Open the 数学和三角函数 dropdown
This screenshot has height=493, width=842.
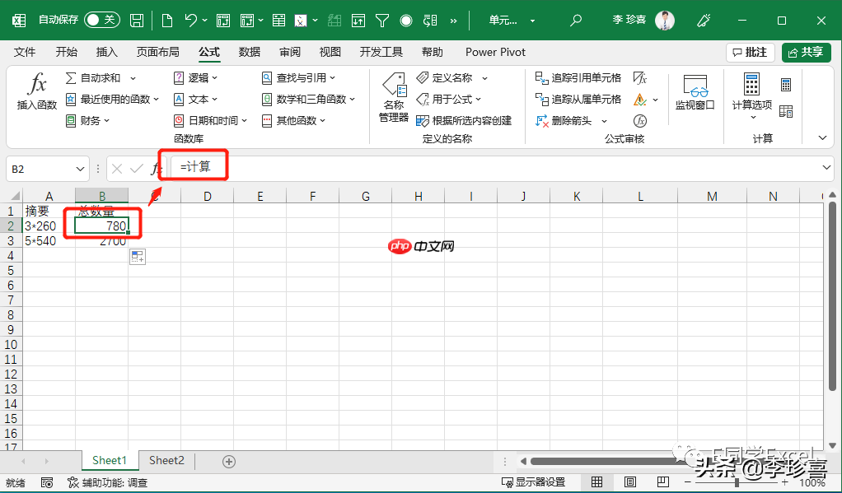[353, 100]
